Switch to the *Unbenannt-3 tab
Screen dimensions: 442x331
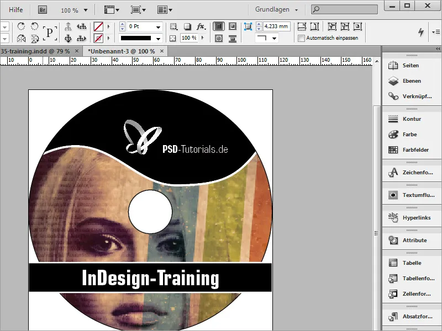point(121,51)
